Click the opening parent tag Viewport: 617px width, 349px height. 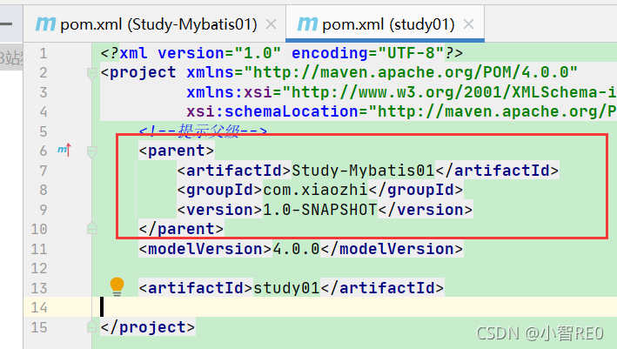(177, 151)
